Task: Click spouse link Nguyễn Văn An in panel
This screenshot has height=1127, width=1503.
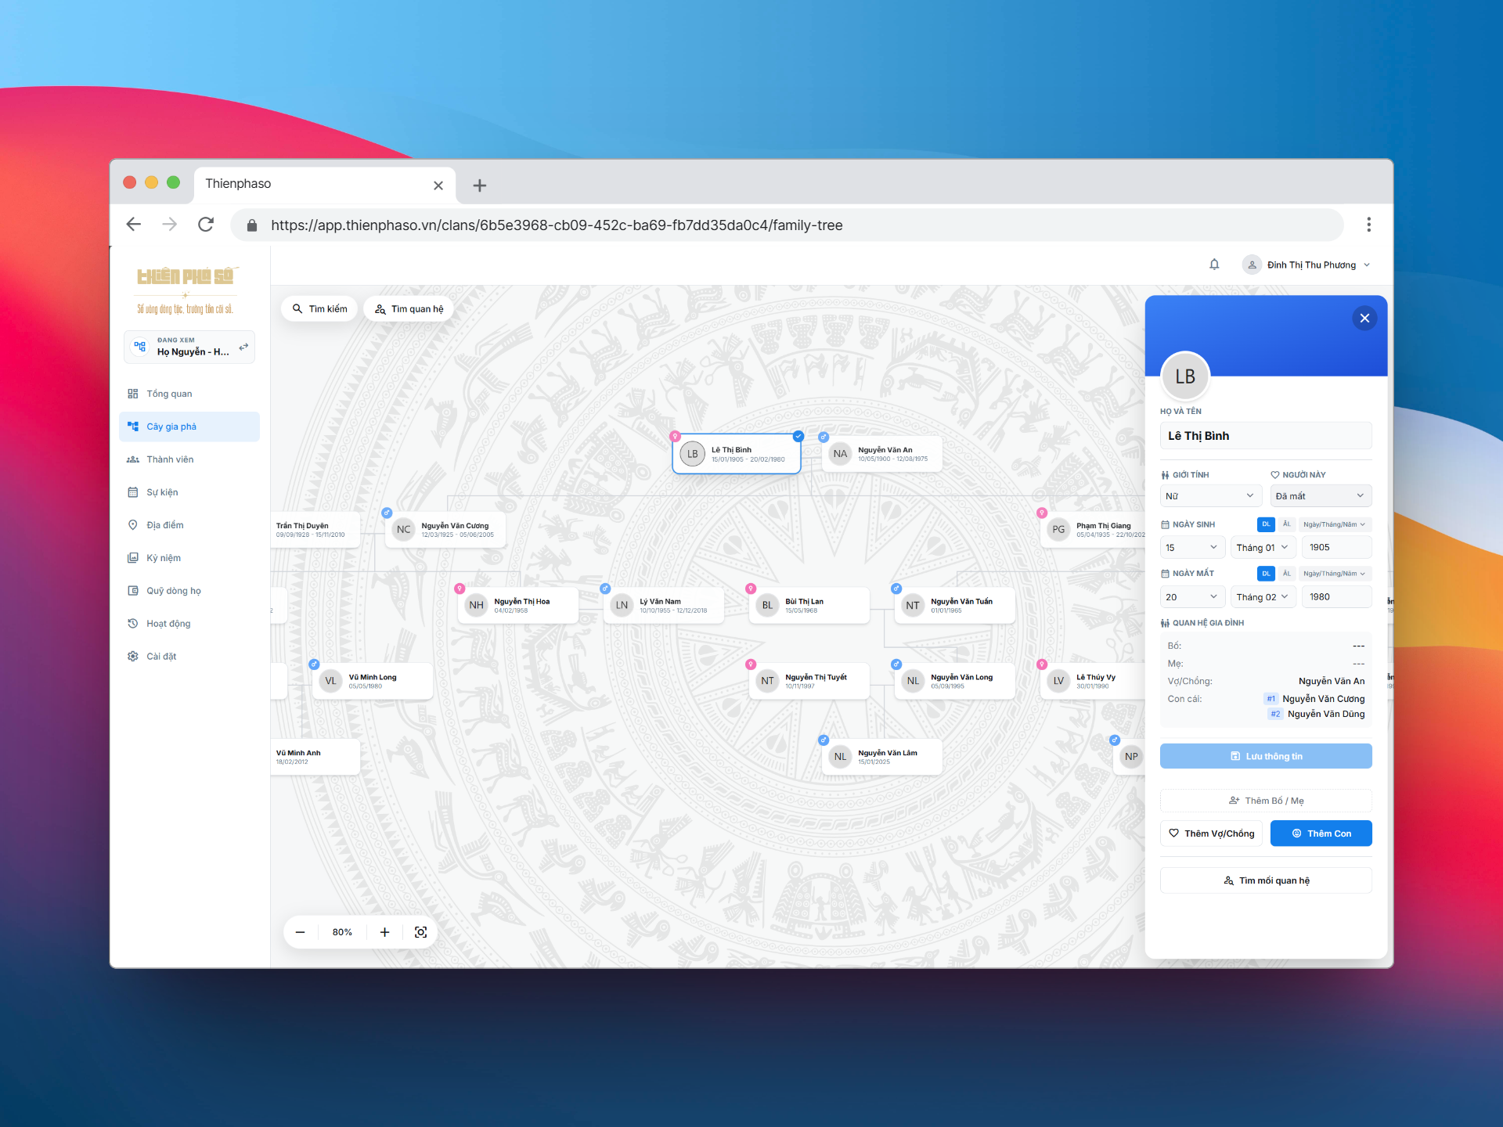Action: 1331,681
